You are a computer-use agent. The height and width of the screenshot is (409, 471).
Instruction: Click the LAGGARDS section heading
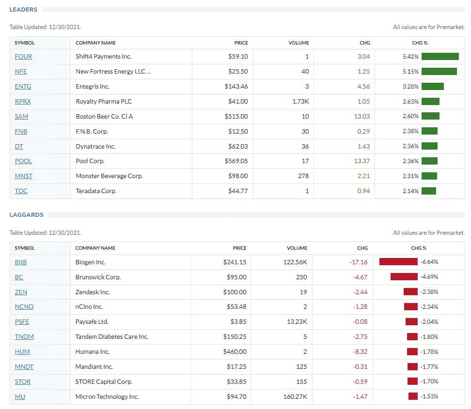point(27,215)
